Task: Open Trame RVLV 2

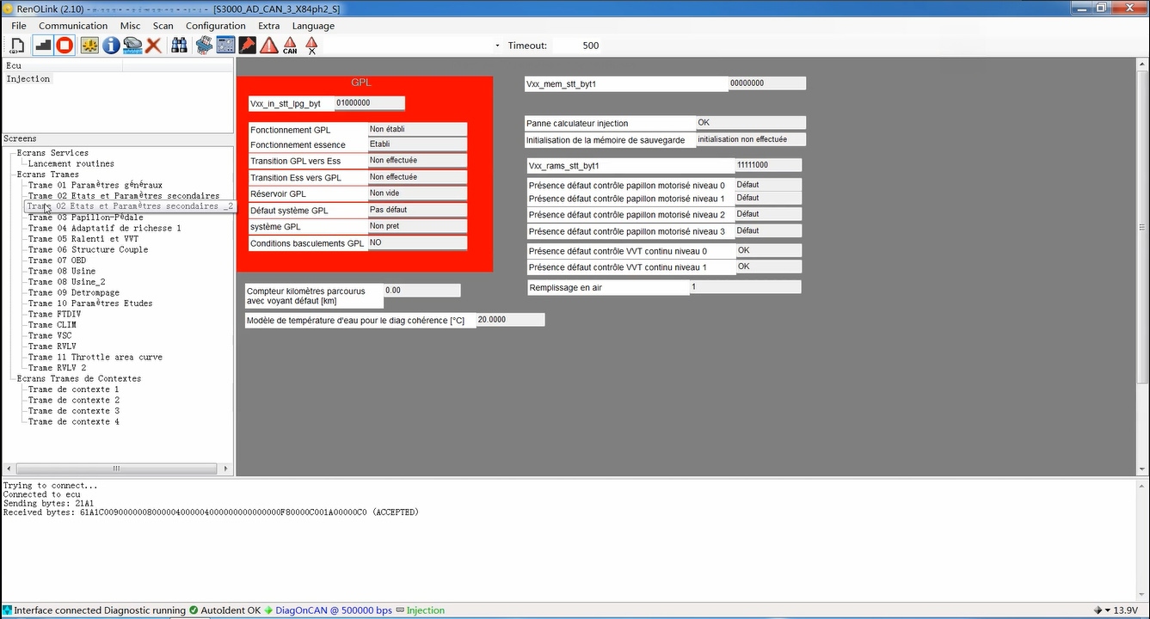Action: pyautogui.click(x=57, y=368)
